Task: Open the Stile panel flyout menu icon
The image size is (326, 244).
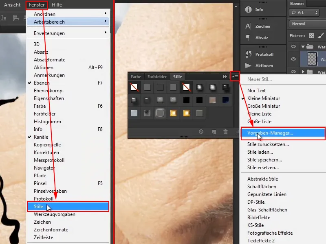Action: [x=235, y=76]
